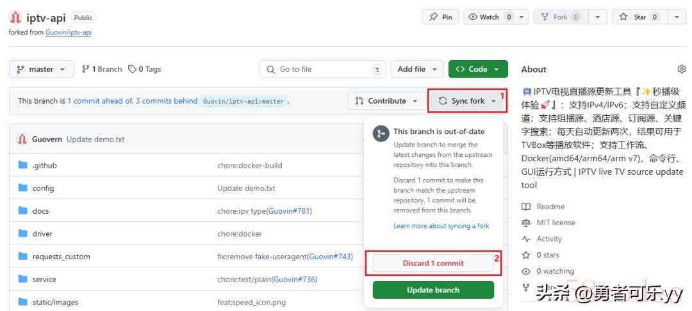The height and width of the screenshot is (311, 692).
Task: Open the service folder
Action: point(44,279)
